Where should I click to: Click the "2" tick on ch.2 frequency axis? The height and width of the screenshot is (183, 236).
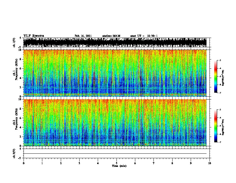21,137
